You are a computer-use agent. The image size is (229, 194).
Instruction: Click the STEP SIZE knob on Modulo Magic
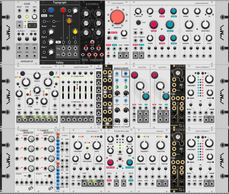[117, 120]
